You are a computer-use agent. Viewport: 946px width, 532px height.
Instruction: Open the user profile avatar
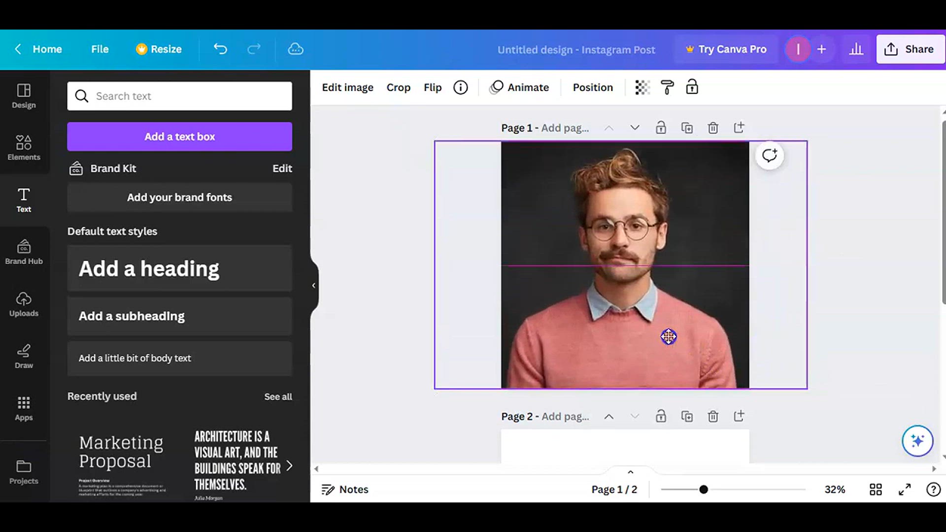click(798, 49)
